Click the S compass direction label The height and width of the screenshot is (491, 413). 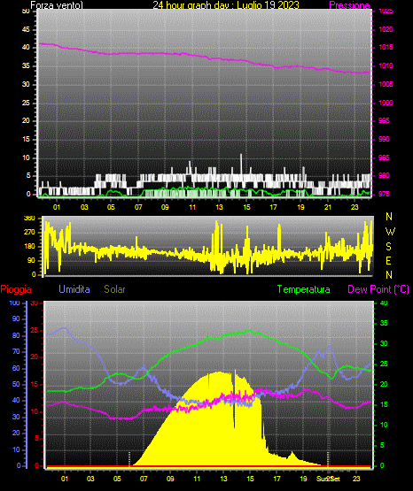388,247
